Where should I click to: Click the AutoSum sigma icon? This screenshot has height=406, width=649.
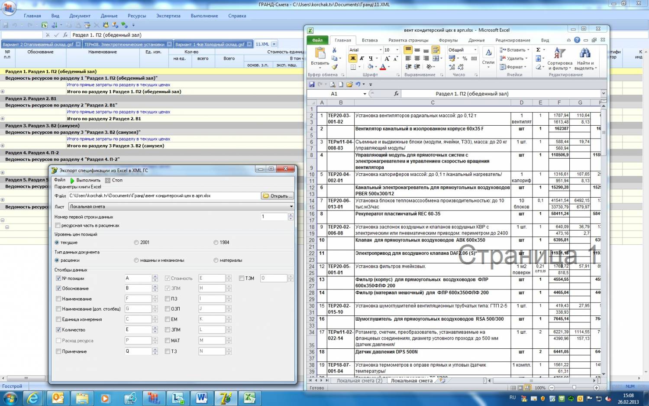pos(538,50)
